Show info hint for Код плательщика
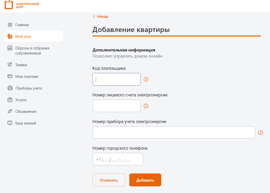The image size is (270, 193). click(146, 79)
